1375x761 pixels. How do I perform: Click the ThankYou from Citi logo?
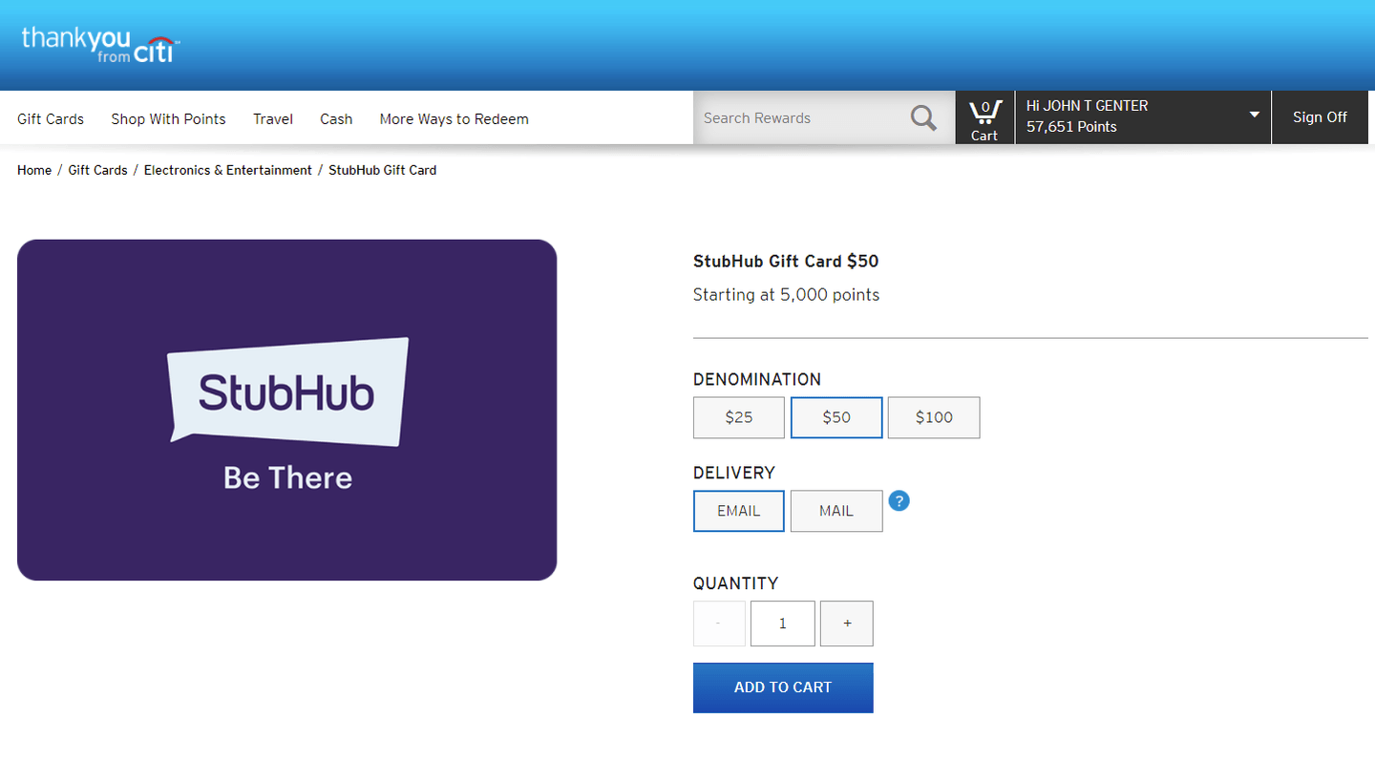click(100, 44)
